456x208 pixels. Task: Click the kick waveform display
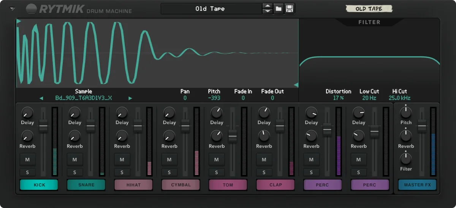coord(157,53)
